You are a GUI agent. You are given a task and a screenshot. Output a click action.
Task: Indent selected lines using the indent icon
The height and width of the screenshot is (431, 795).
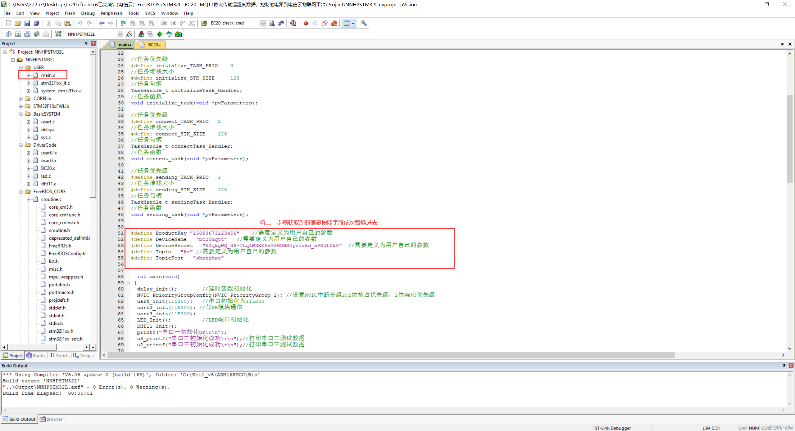pyautogui.click(x=164, y=23)
